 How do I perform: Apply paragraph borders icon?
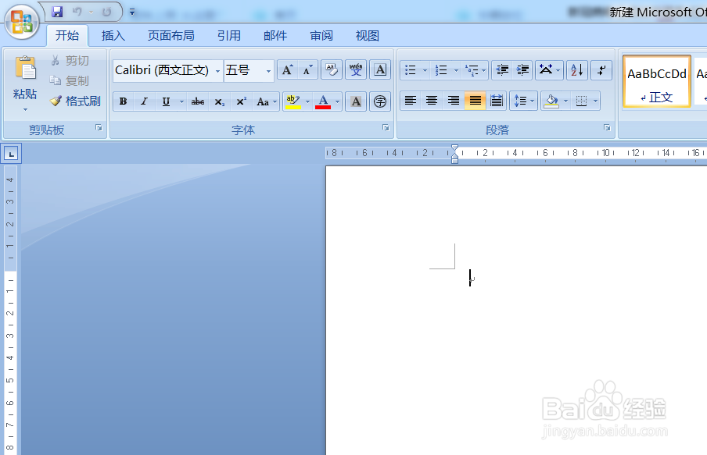point(581,101)
